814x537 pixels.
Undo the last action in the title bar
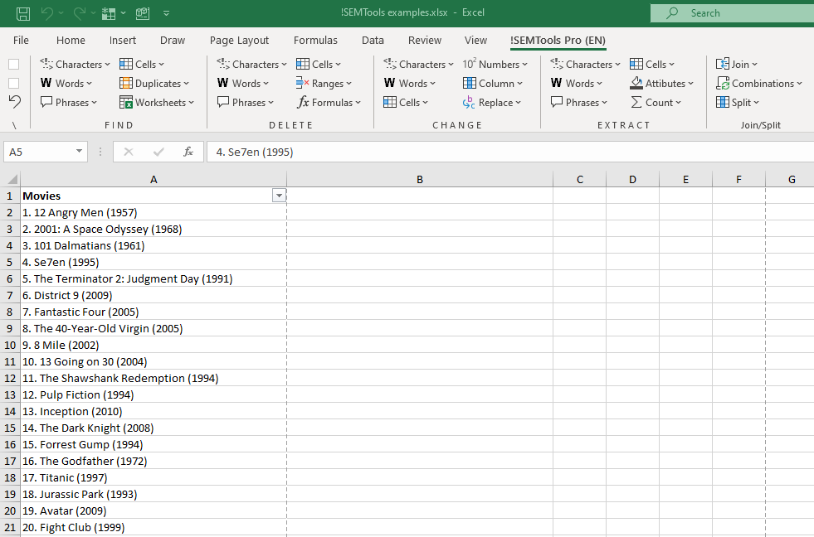pos(47,13)
